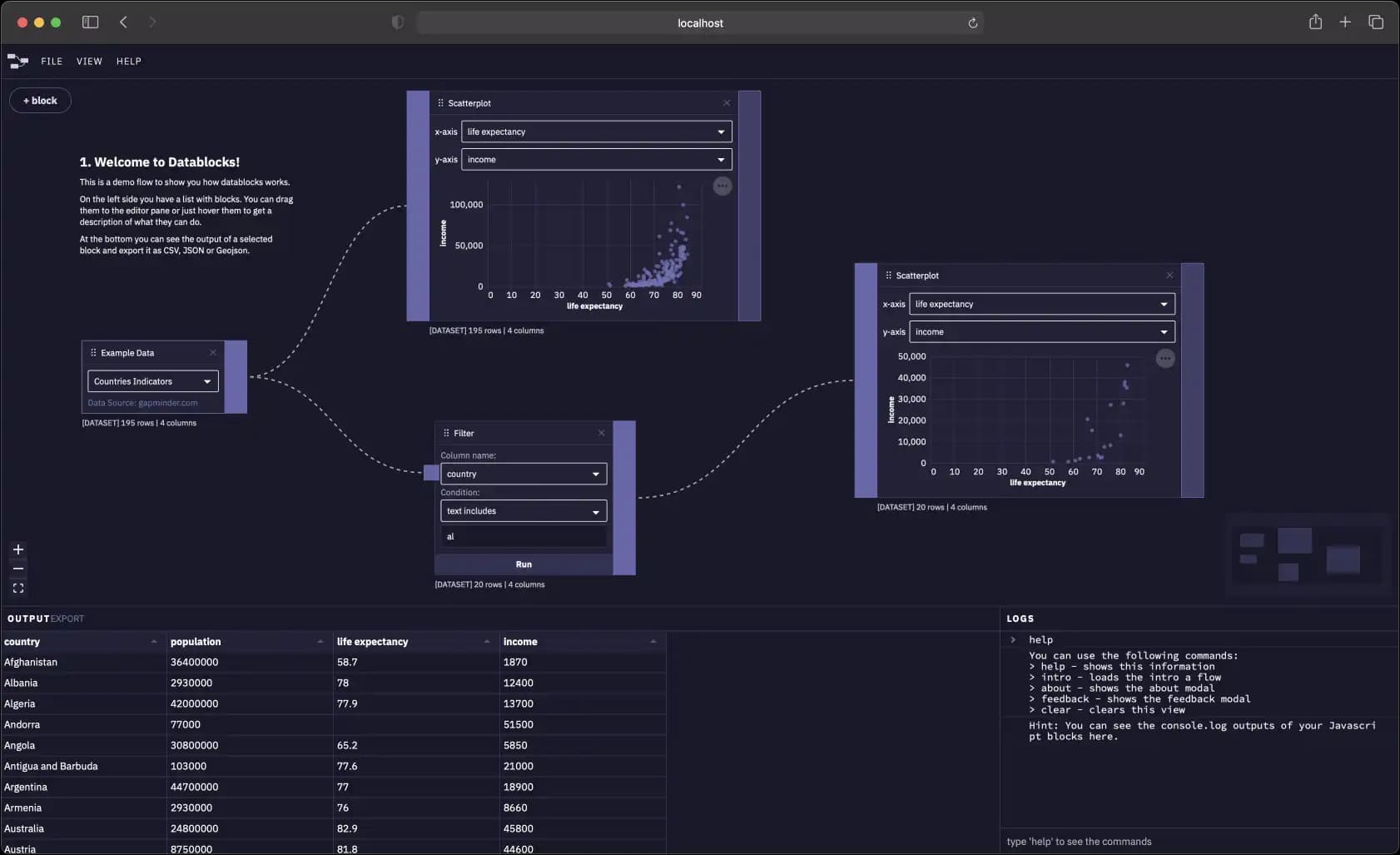Open the FILE menu
The height and width of the screenshot is (855, 1400).
52,61
